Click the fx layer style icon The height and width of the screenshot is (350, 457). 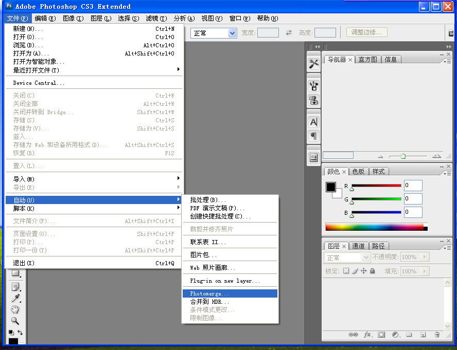[368, 335]
